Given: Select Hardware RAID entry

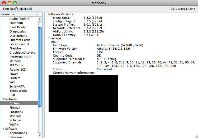Looking at the screenshot, I should [20, 57].
